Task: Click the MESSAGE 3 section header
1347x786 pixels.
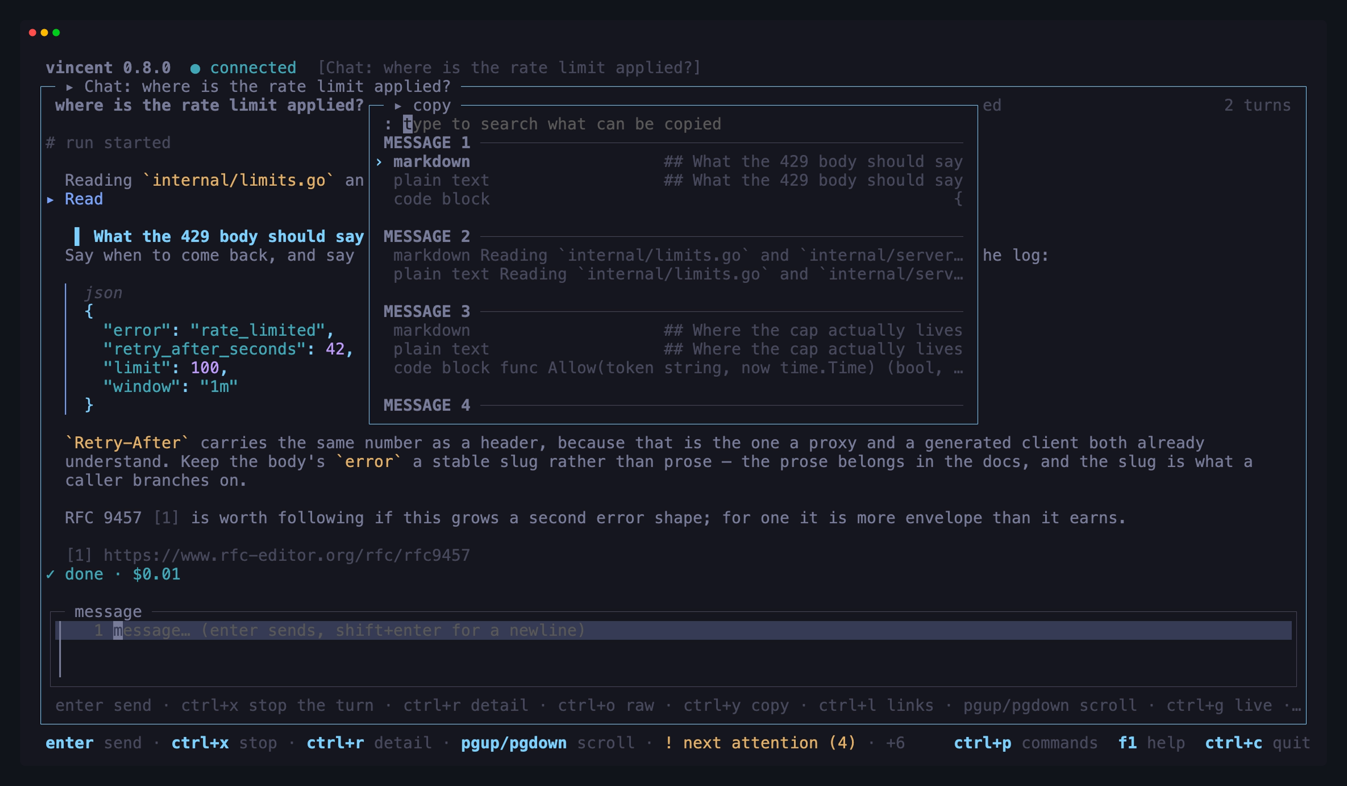Action: coord(427,312)
